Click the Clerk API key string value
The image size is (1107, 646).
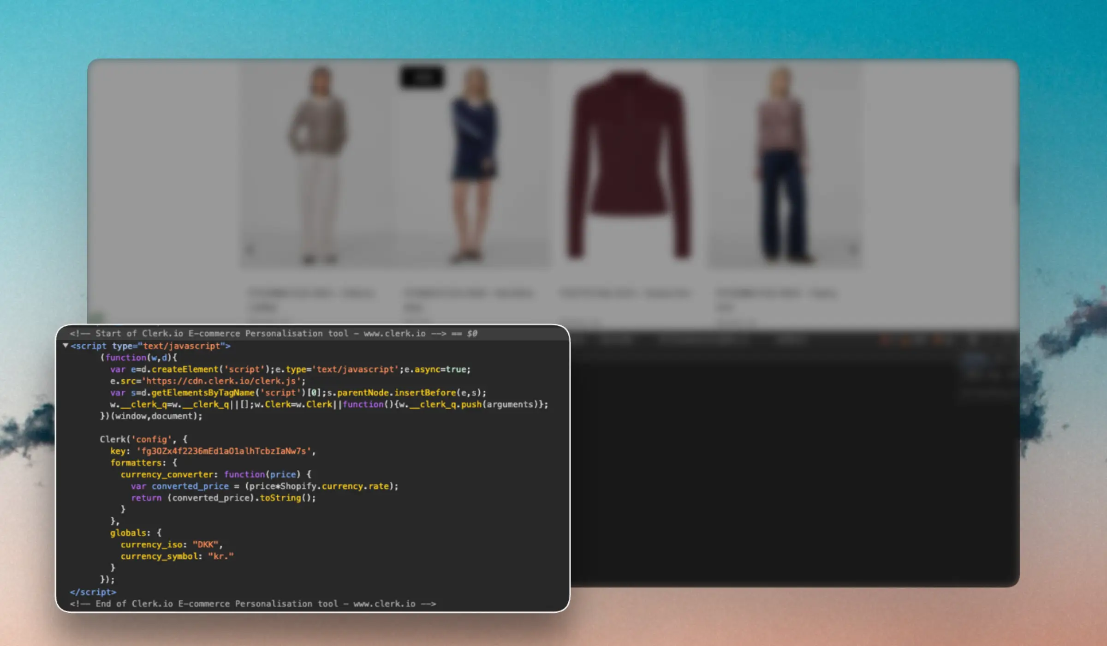[x=224, y=451]
